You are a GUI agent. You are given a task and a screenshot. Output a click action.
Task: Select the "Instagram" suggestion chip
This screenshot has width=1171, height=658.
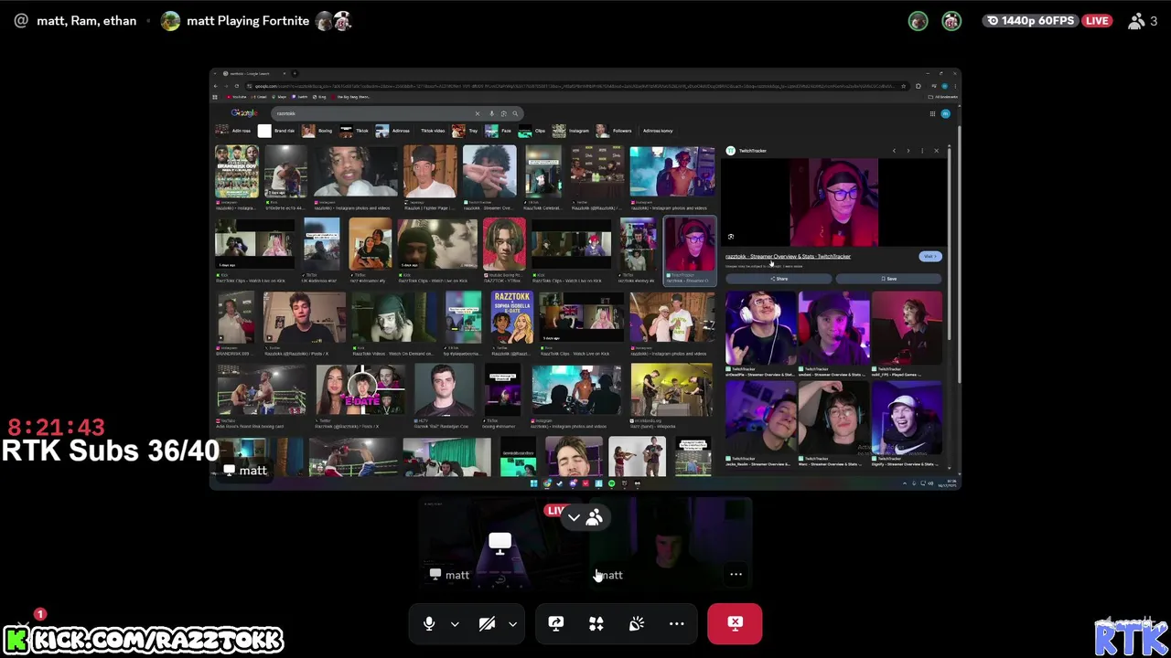[572, 131]
